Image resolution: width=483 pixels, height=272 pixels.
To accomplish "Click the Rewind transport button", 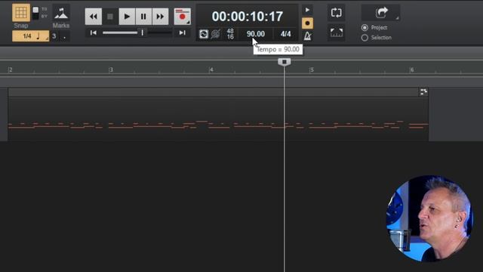I will point(94,17).
